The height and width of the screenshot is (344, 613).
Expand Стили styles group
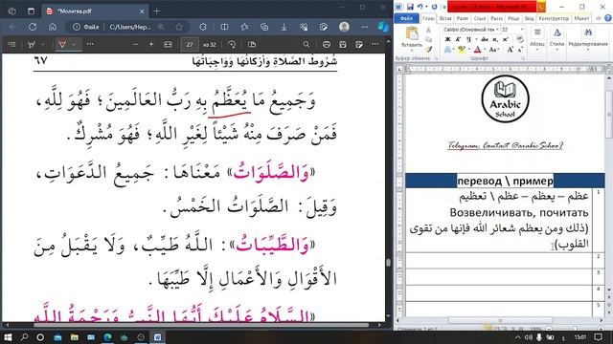coord(557,39)
